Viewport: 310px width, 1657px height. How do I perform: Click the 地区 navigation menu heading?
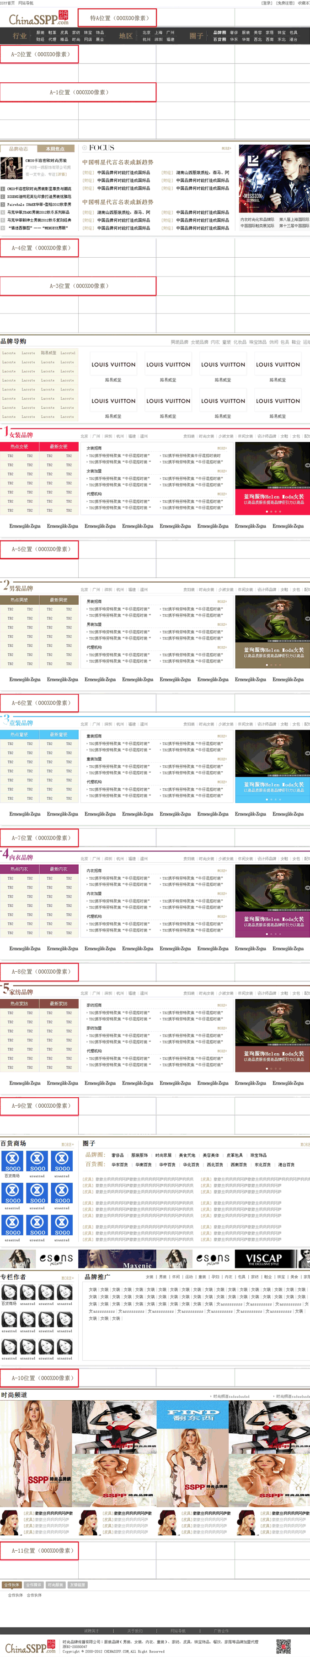[125, 36]
